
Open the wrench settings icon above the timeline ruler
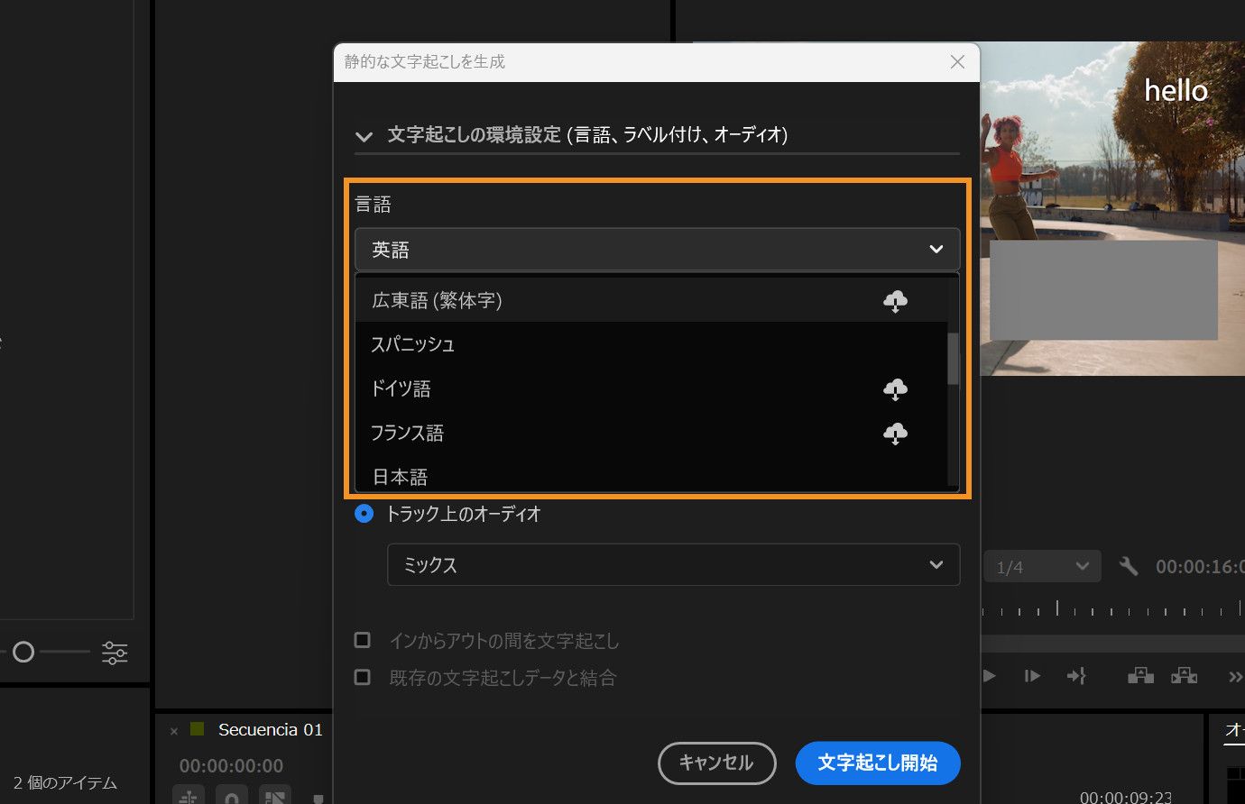tap(1129, 566)
